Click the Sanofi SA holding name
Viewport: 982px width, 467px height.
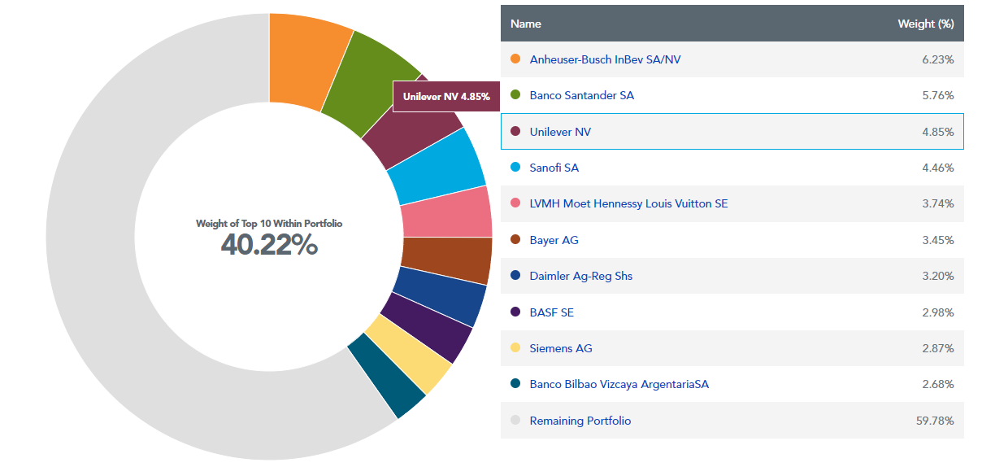coord(554,168)
